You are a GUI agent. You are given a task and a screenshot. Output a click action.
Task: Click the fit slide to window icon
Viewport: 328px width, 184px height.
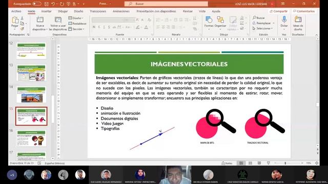point(317,163)
